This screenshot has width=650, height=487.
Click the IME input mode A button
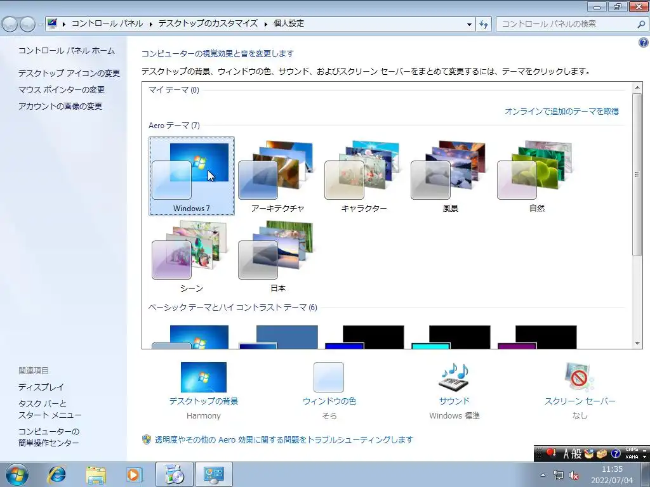[566, 454]
